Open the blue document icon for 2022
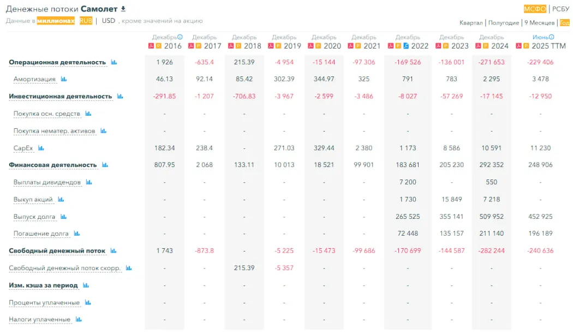The image size is (573, 335). [405, 46]
